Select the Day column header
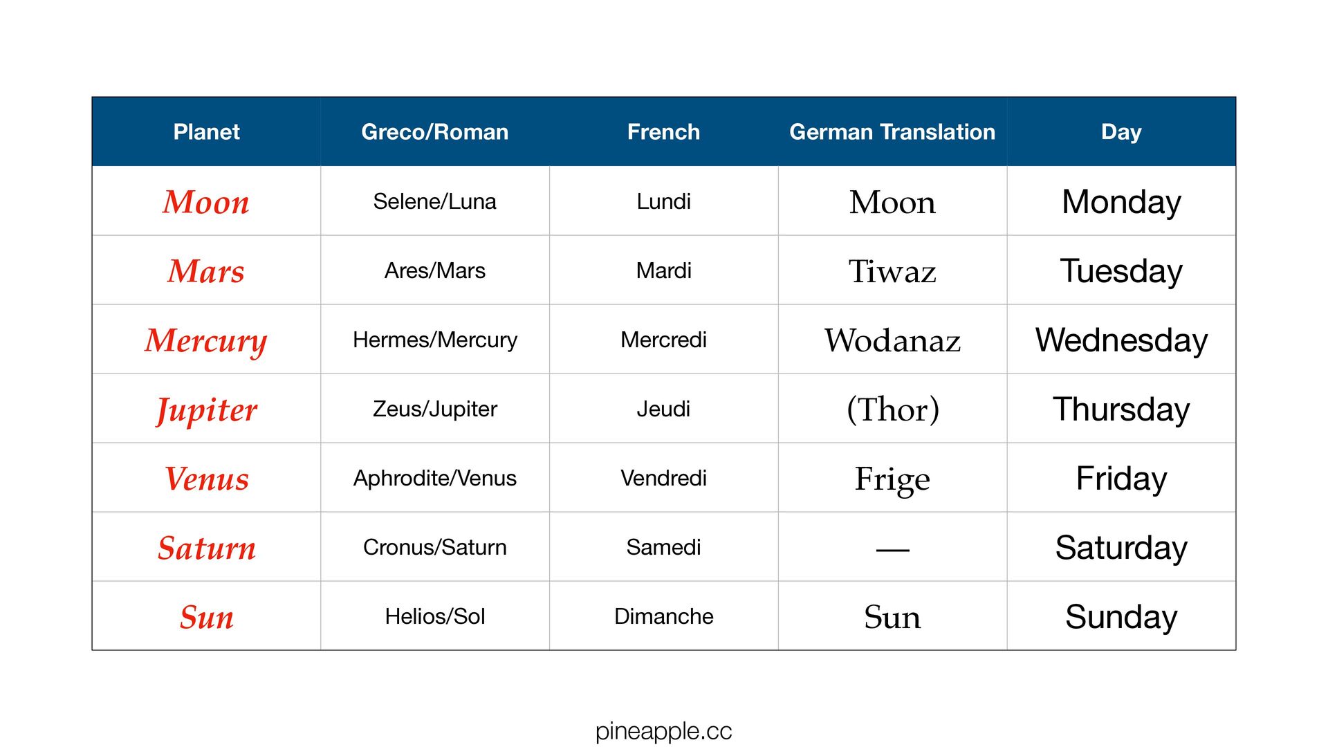The image size is (1328, 747). 1121,131
